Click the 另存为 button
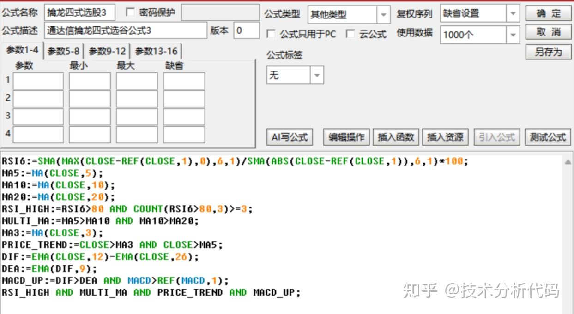The height and width of the screenshot is (314, 574). tap(548, 52)
